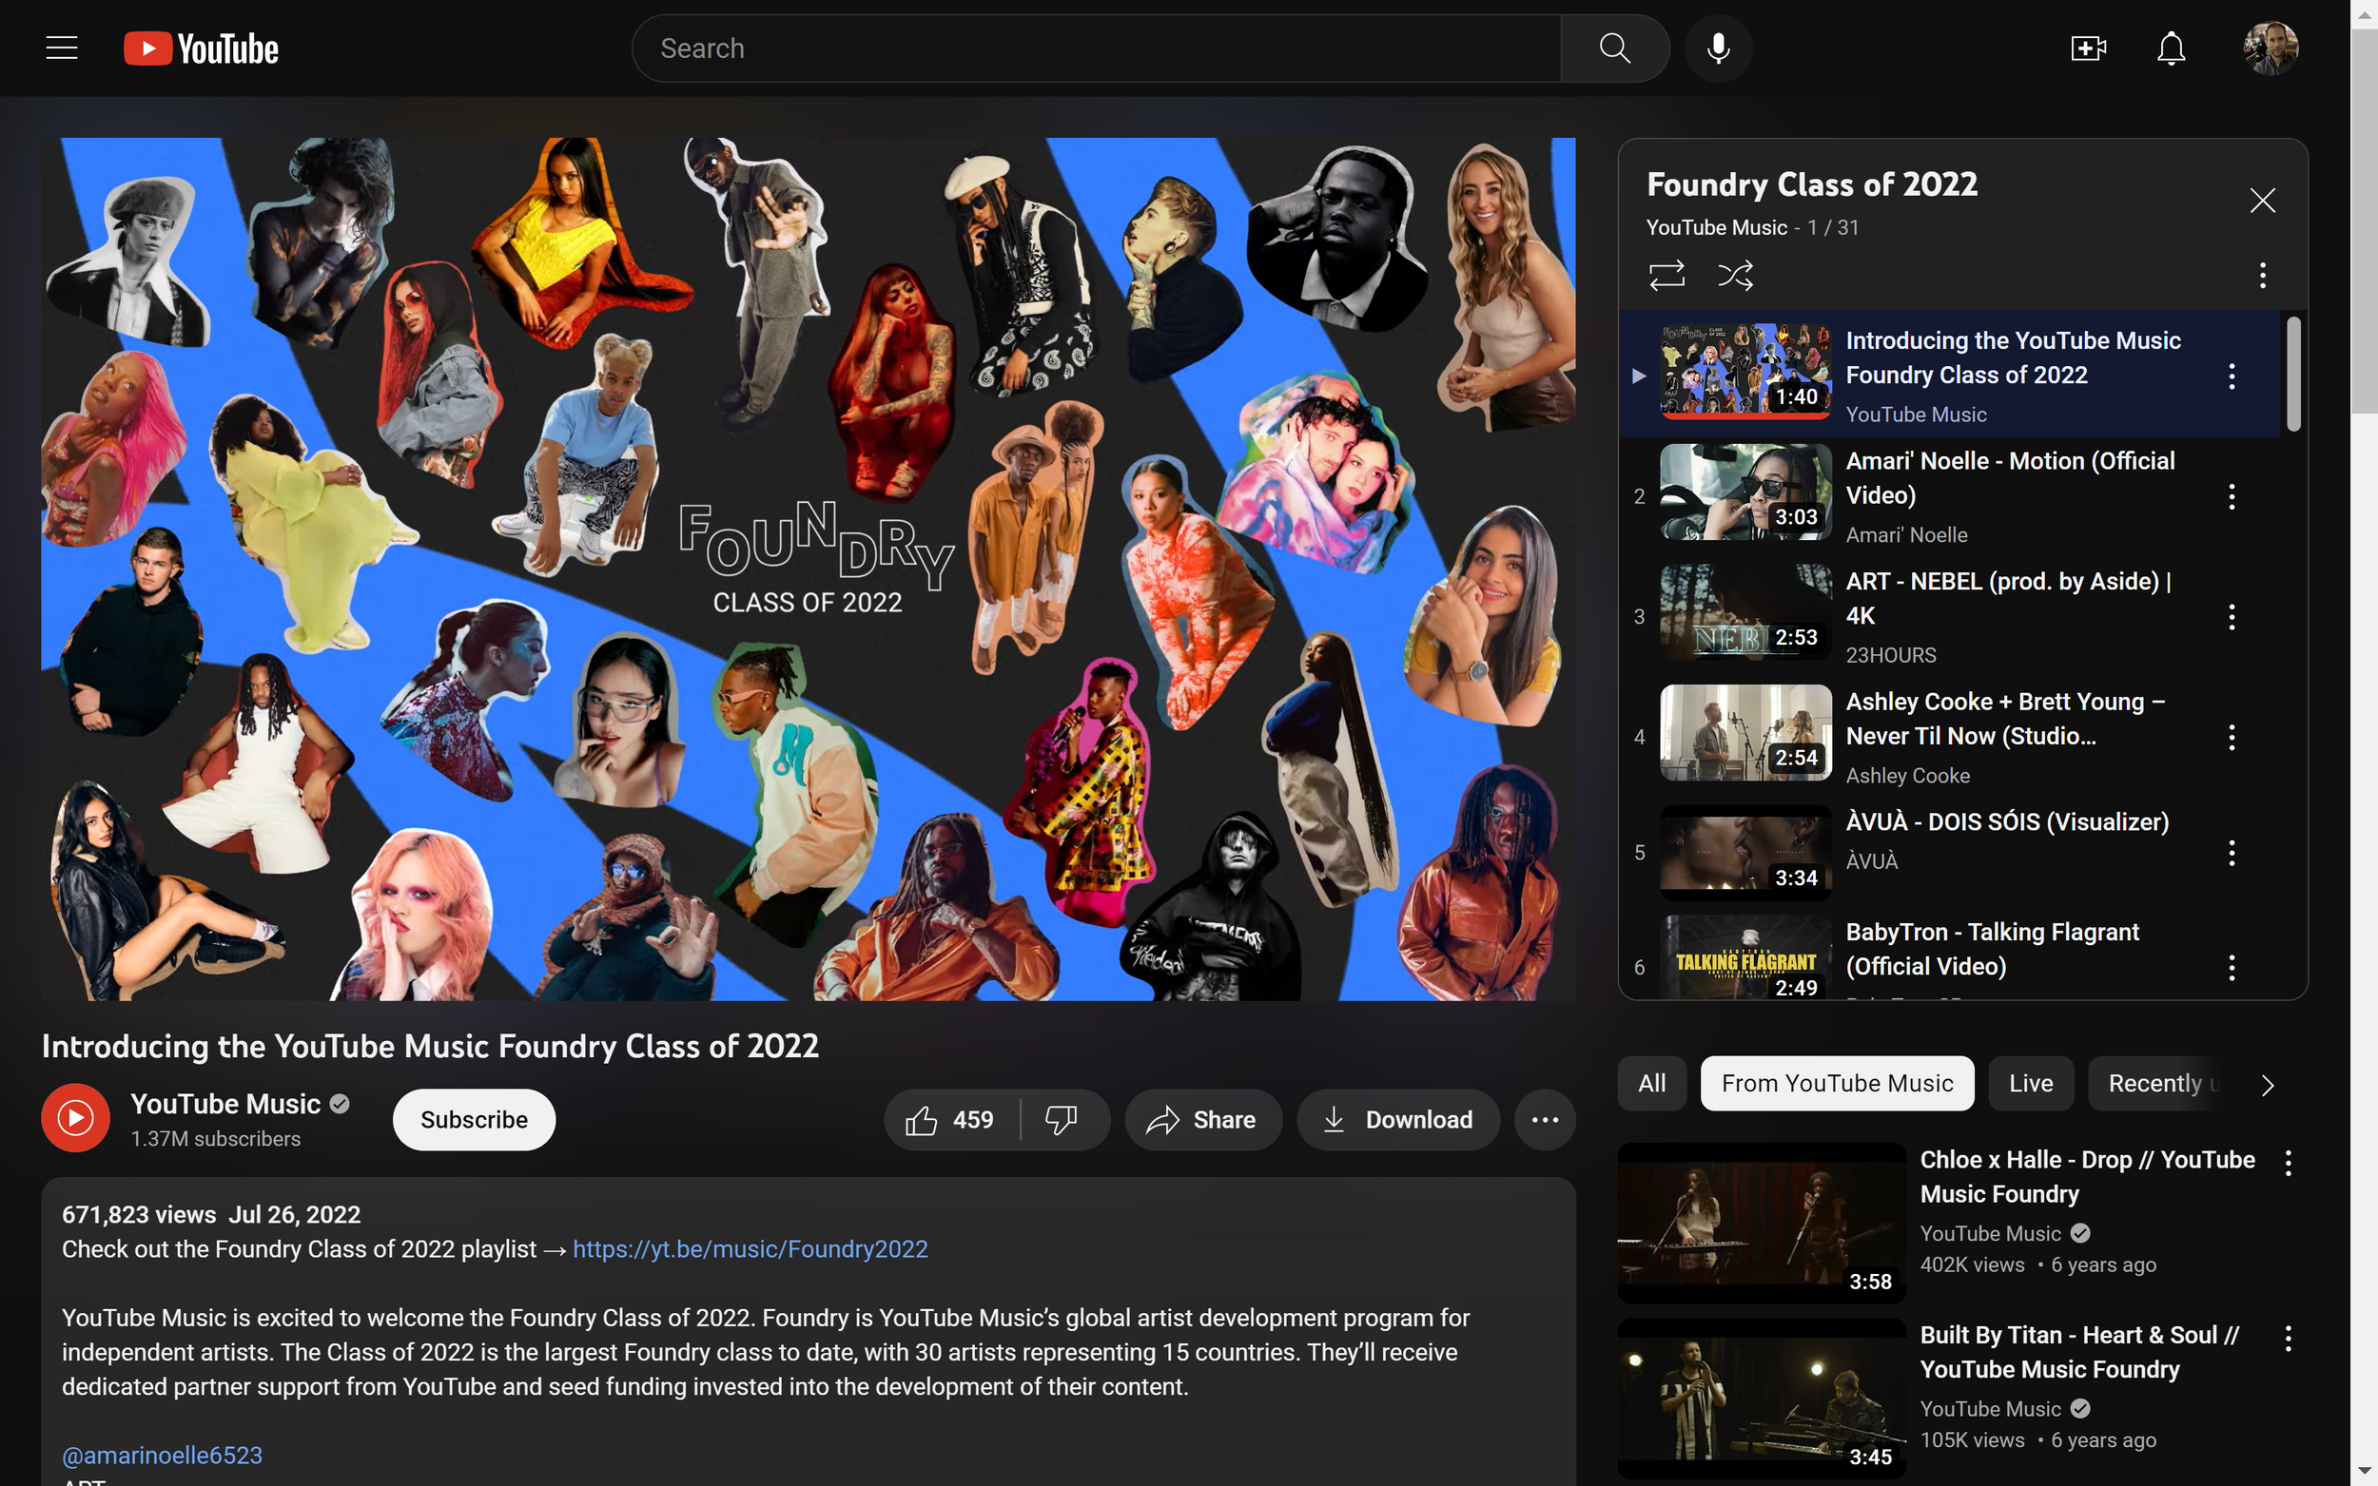Show more filter chips with right chevron

[x=2267, y=1084]
